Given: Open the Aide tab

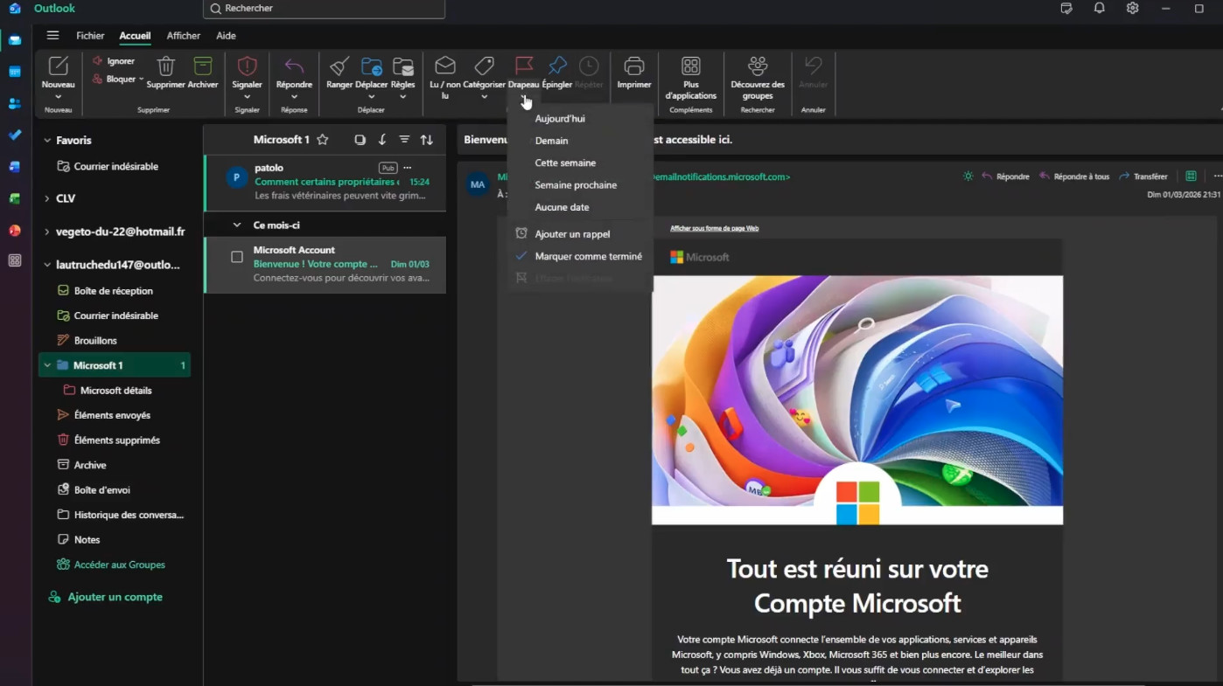Looking at the screenshot, I should coord(226,36).
